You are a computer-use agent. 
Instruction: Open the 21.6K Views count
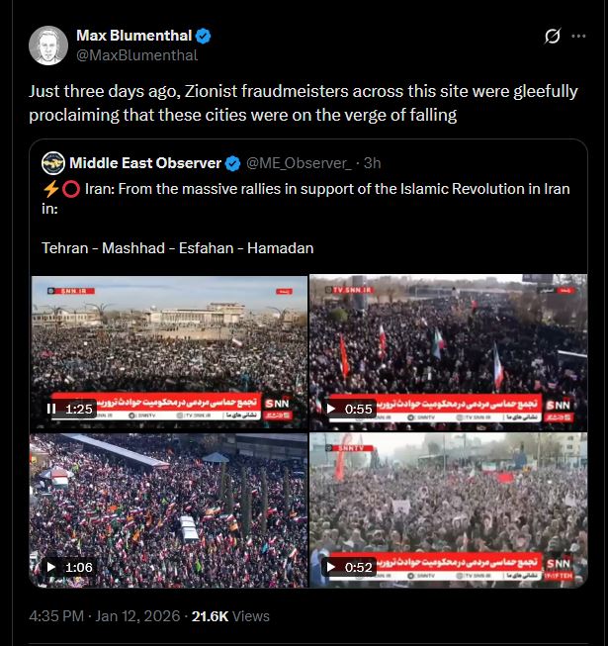[230, 616]
